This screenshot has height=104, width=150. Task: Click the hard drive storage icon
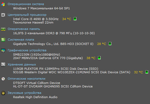coord(3,64)
